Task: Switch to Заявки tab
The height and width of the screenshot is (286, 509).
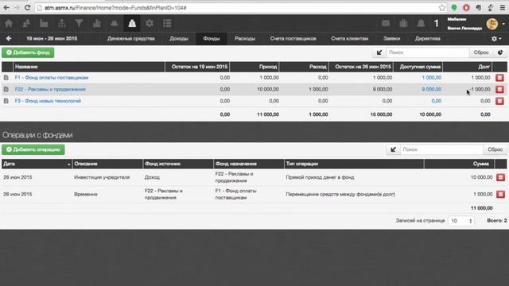Action: (x=391, y=39)
